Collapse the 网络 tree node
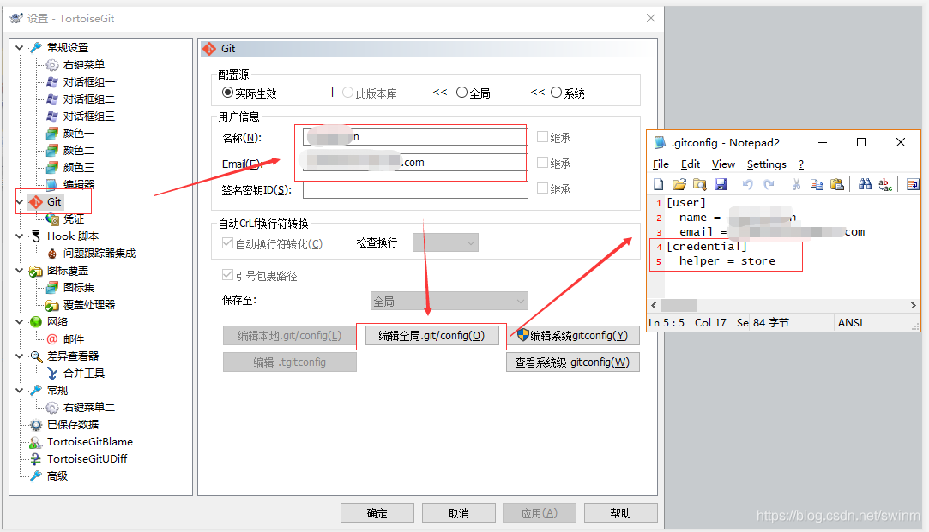The height and width of the screenshot is (532, 929). [19, 322]
